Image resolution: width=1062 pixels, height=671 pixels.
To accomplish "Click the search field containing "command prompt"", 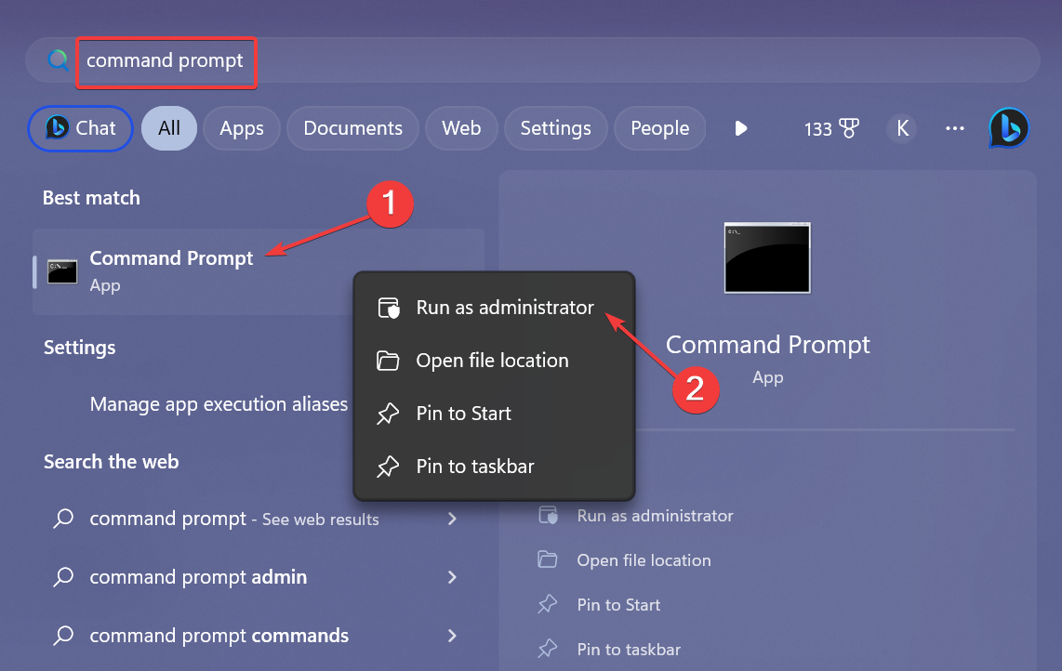I will click(x=532, y=60).
